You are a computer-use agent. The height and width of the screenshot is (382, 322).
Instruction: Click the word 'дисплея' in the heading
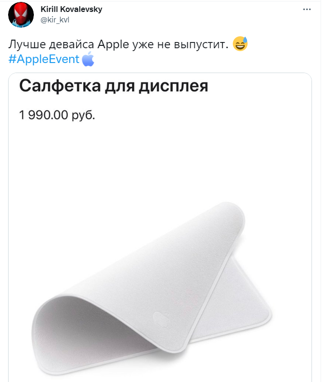(x=174, y=86)
